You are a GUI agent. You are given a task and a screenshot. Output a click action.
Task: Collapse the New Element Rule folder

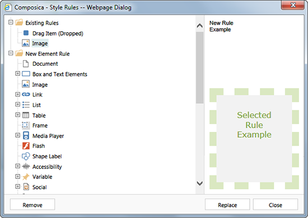(11, 53)
